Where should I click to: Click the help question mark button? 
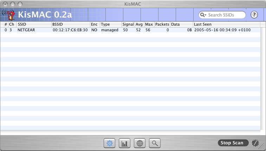coord(254,15)
